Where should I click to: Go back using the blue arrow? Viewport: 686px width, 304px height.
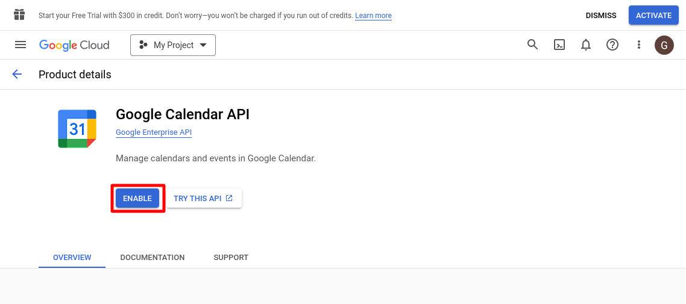17,74
